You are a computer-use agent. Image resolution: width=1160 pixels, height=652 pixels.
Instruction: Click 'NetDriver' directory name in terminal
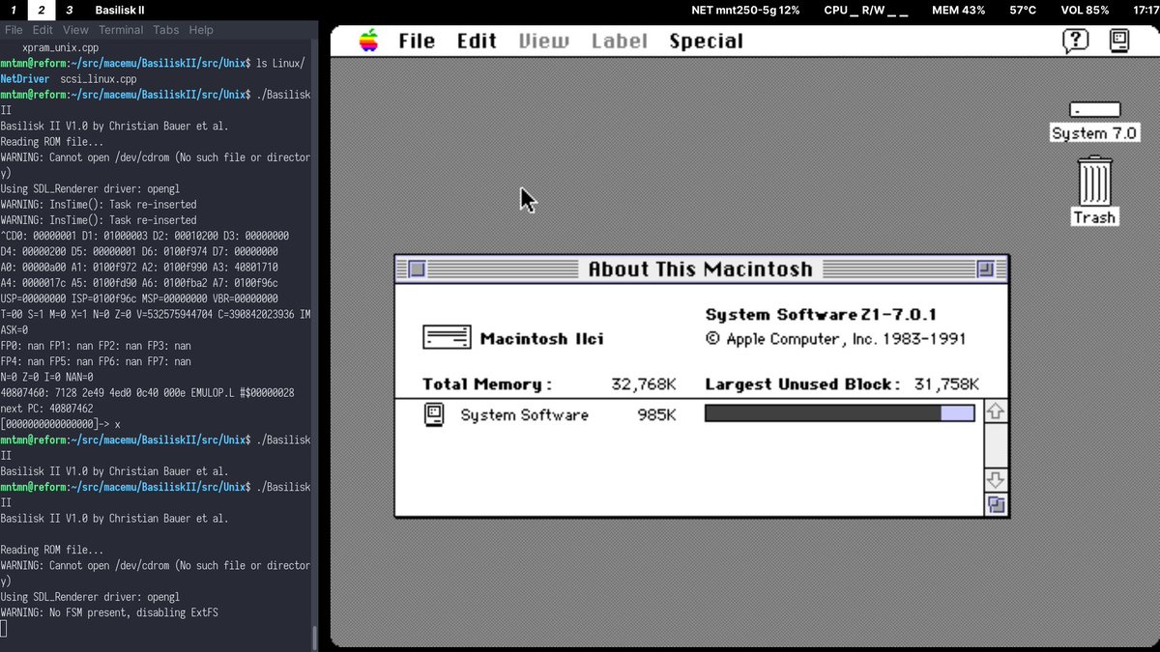[x=24, y=79]
